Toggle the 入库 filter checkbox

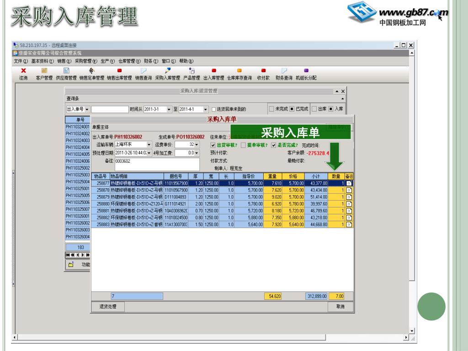[331, 109]
